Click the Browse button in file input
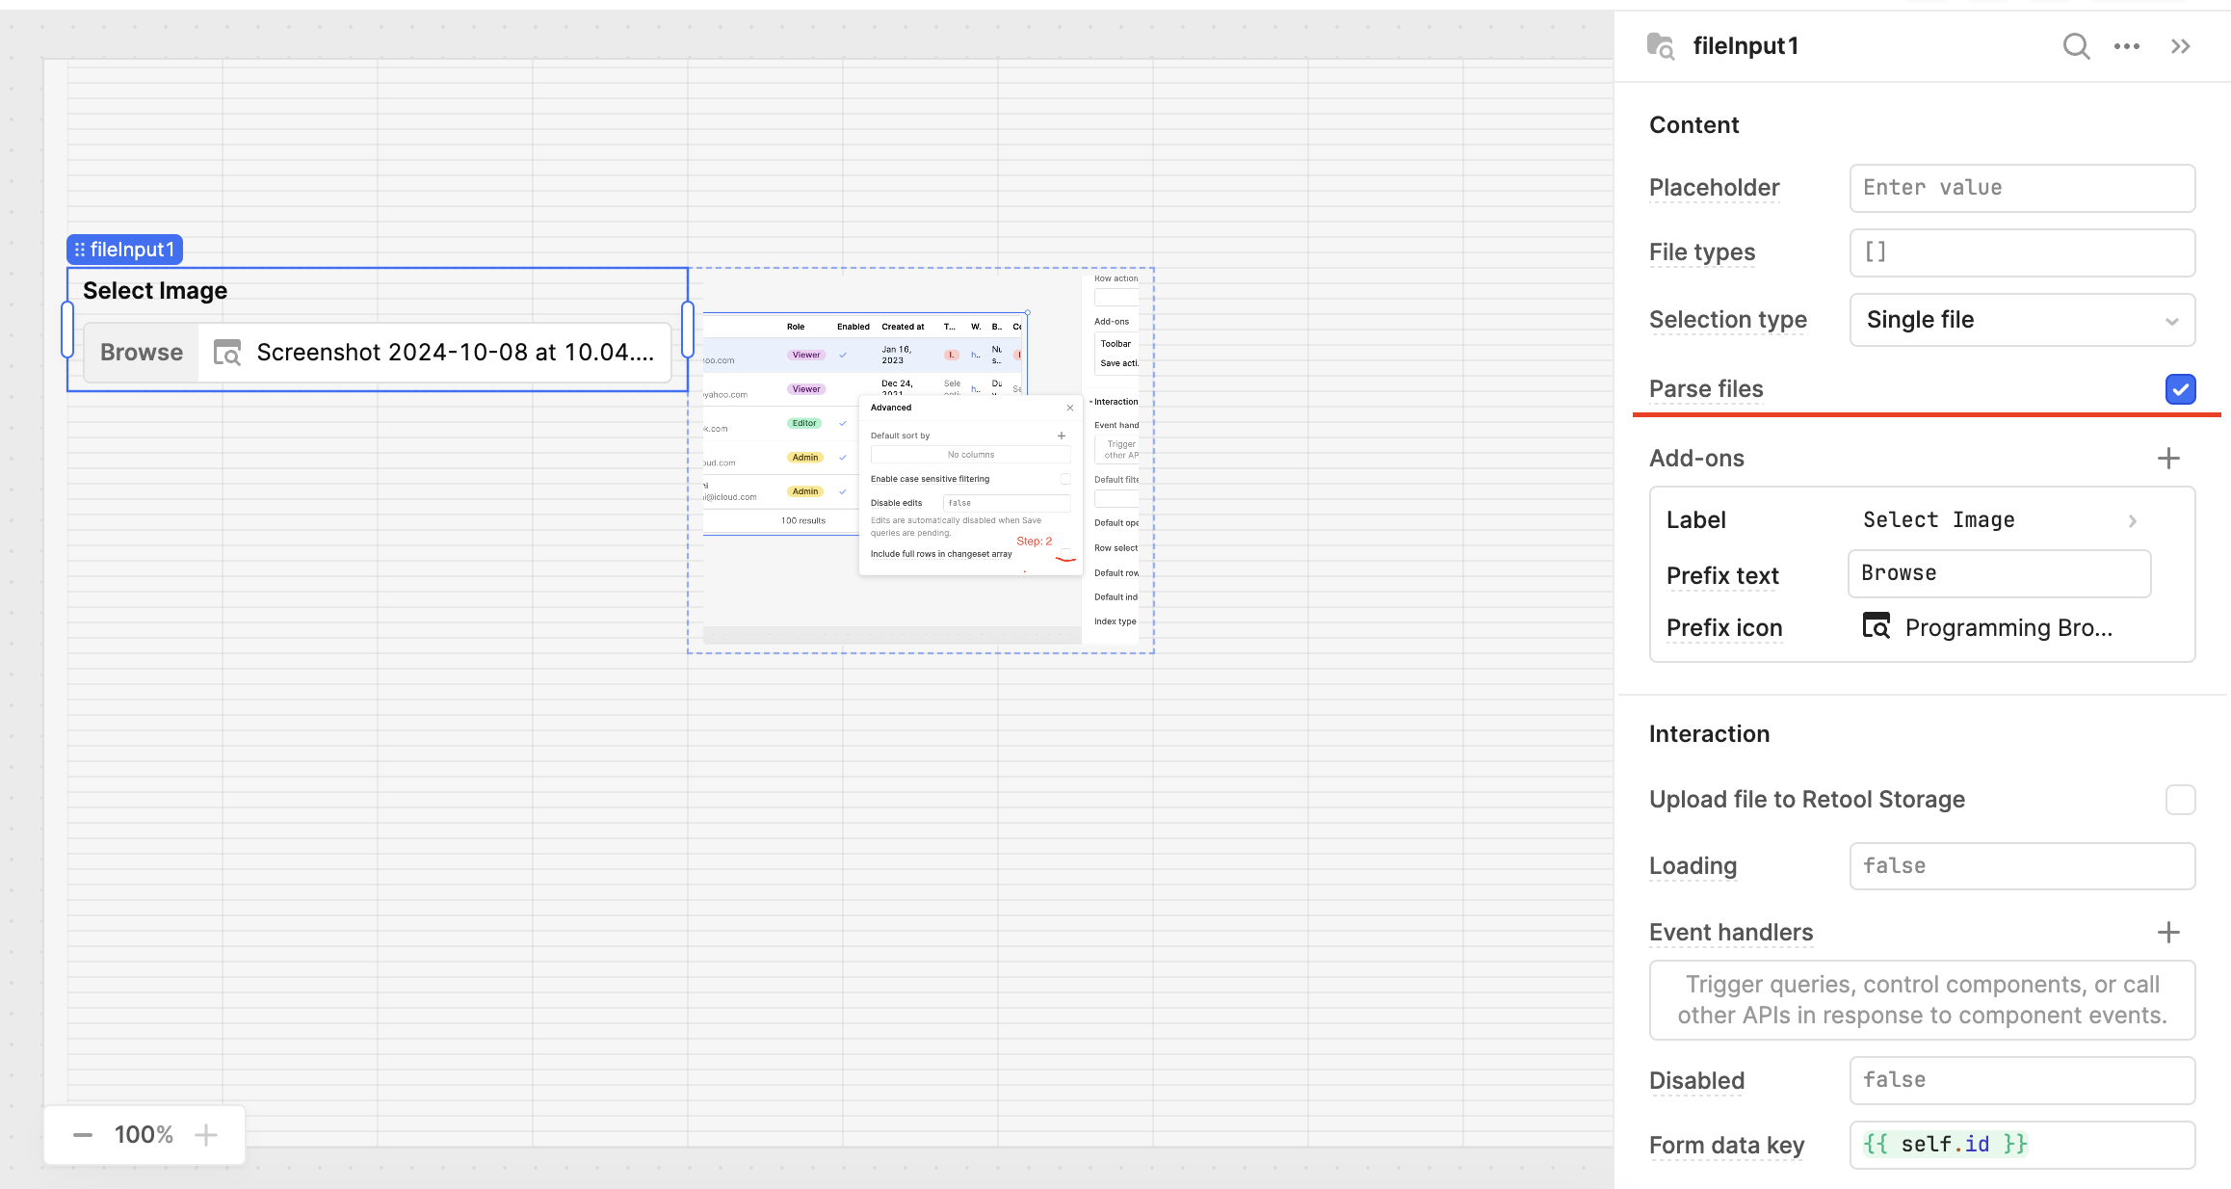The width and height of the screenshot is (2231, 1189). tap(142, 353)
